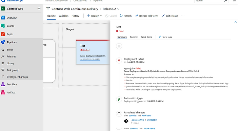Click the search magnifier icon

click(225, 1)
